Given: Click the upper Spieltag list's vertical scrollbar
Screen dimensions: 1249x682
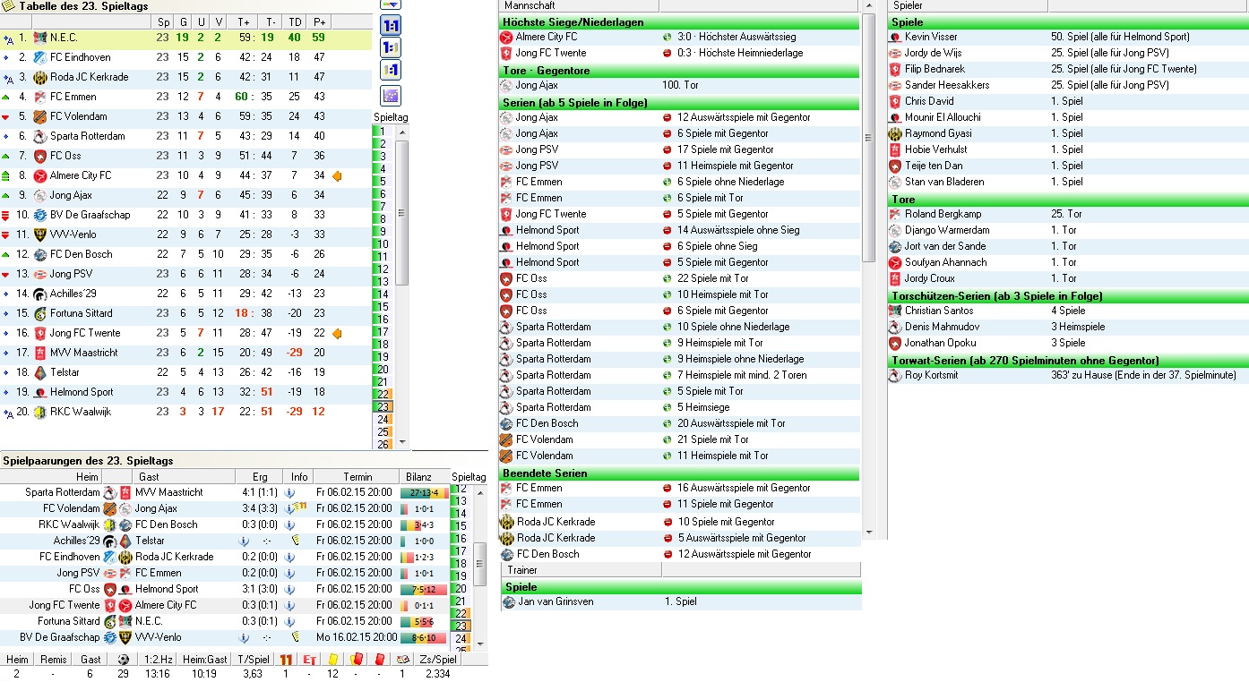Looking at the screenshot, I should pyautogui.click(x=402, y=286).
